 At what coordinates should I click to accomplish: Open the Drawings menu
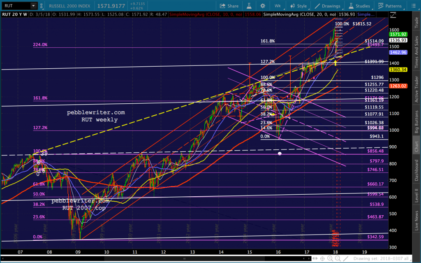[x=328, y=6]
